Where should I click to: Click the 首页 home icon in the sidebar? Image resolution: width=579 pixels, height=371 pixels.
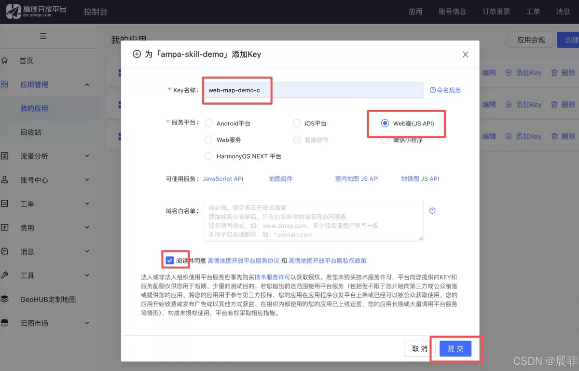coord(5,61)
